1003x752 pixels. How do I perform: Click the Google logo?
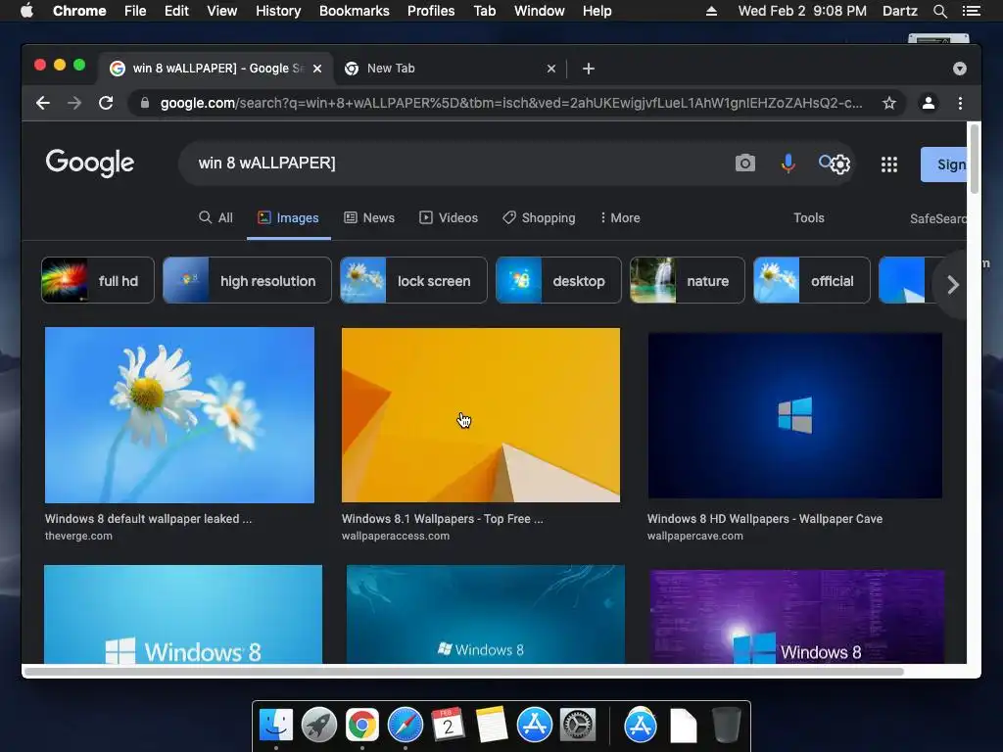coord(90,163)
